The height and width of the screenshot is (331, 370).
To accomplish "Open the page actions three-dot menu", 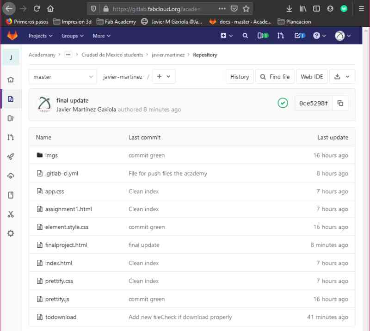I will point(222,9).
